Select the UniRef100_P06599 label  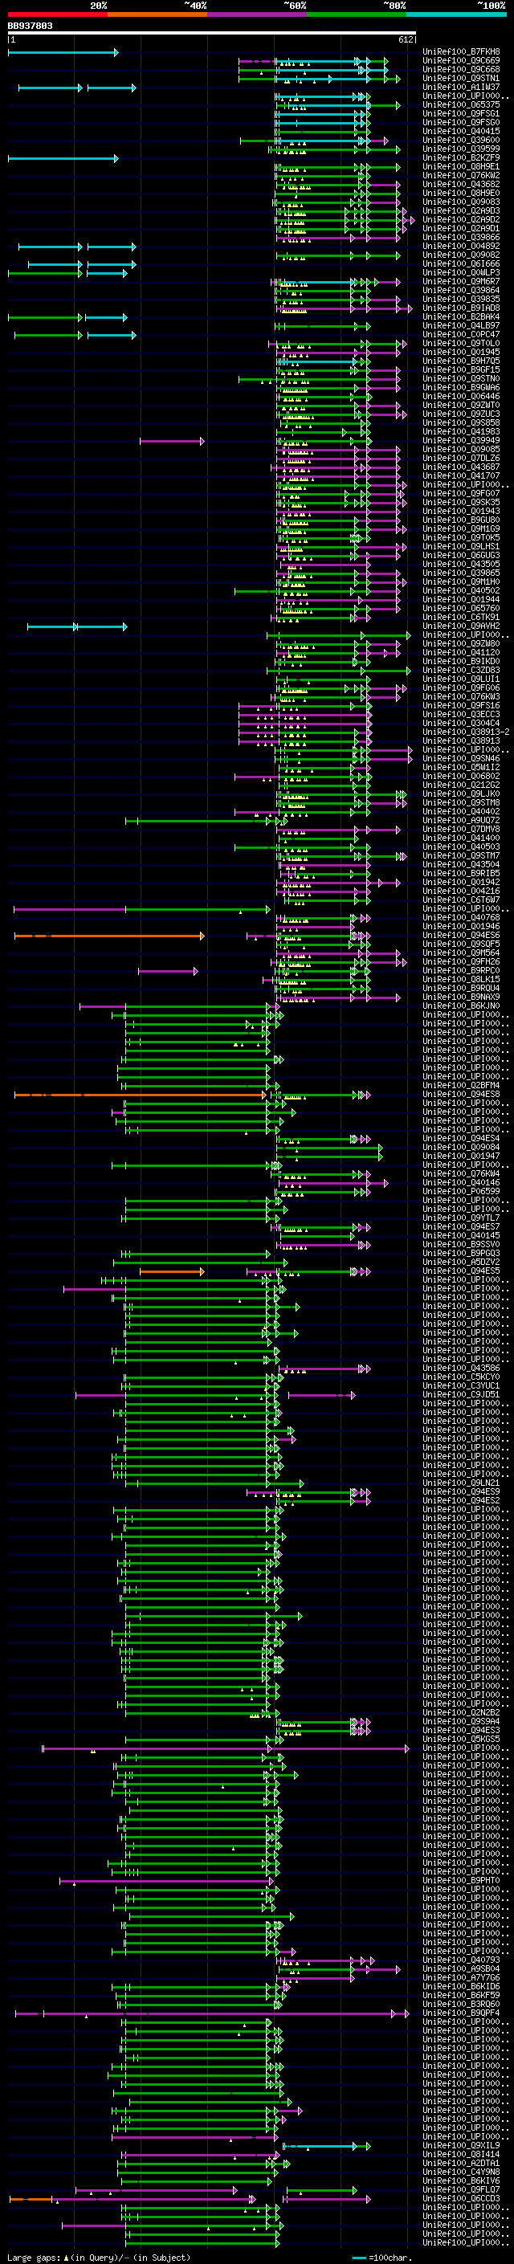(461, 1192)
